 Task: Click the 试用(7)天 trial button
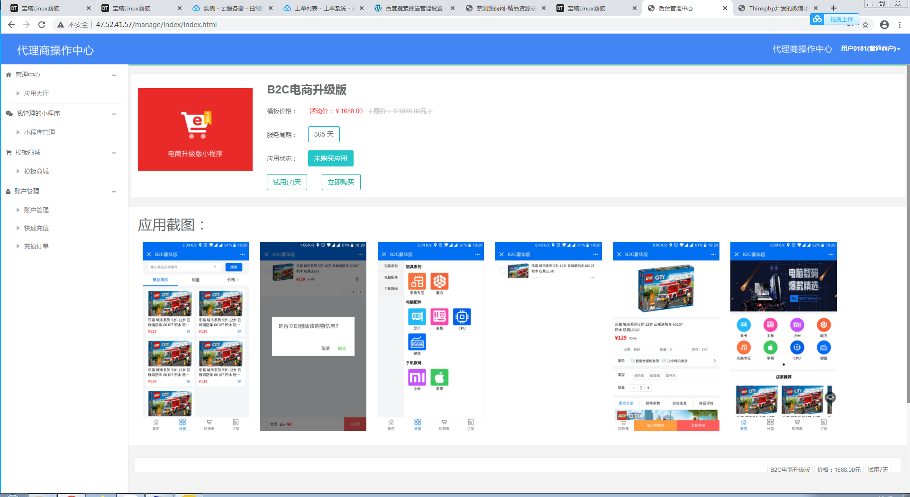[287, 182]
